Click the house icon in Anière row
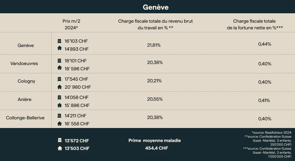Viewport: 295px width, 161px height. pyautogui.click(x=59, y=105)
